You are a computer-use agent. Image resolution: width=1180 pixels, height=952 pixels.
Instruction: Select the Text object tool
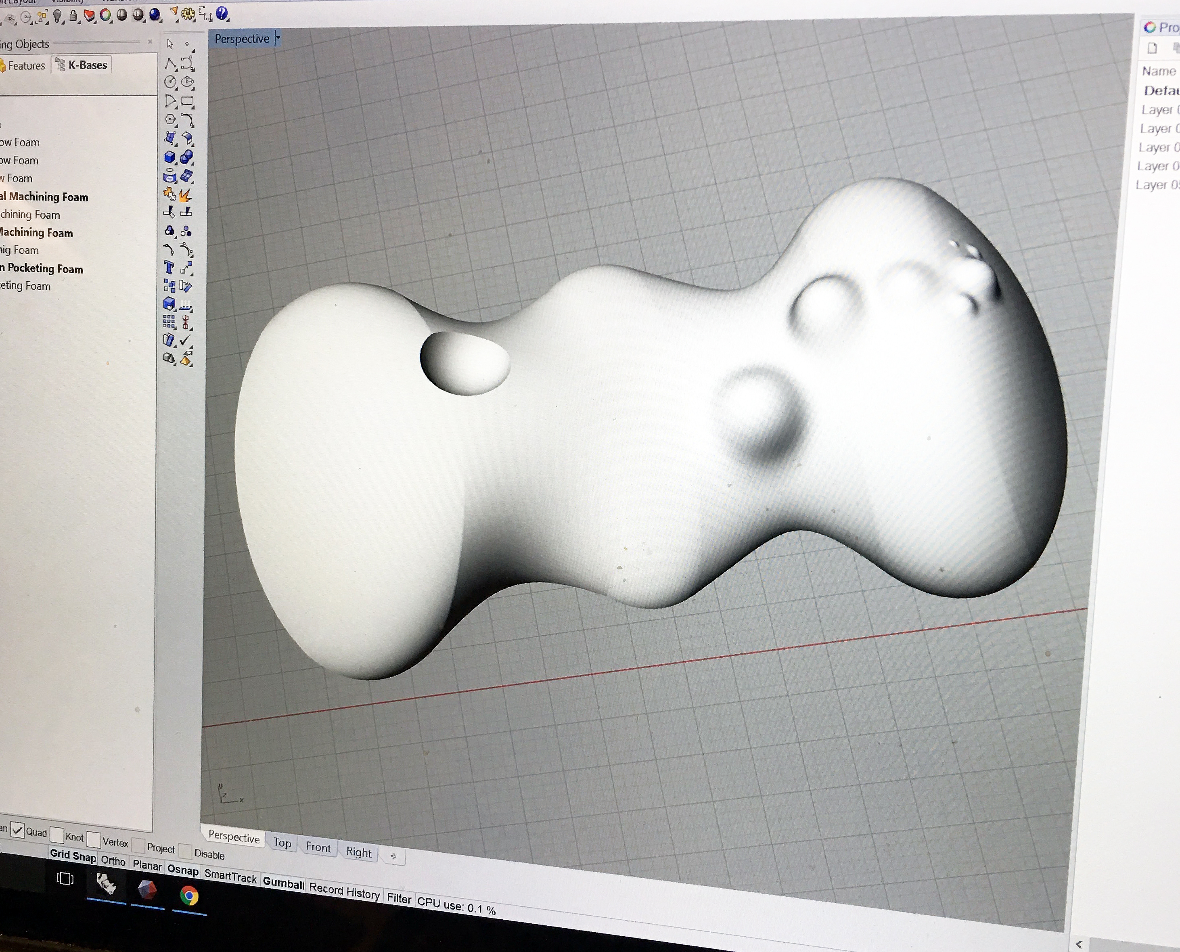[169, 268]
